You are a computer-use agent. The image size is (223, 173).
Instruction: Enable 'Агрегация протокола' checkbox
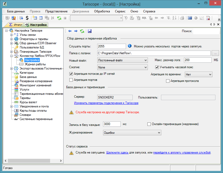(x=168, y=81)
